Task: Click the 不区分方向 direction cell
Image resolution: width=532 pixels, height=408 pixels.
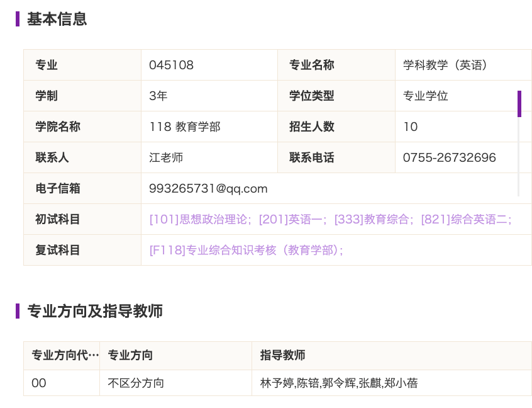Action: [x=175, y=383]
